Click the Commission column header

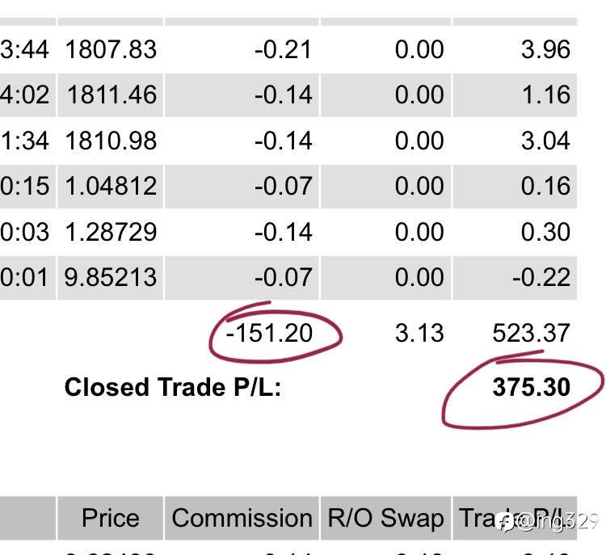242,518
